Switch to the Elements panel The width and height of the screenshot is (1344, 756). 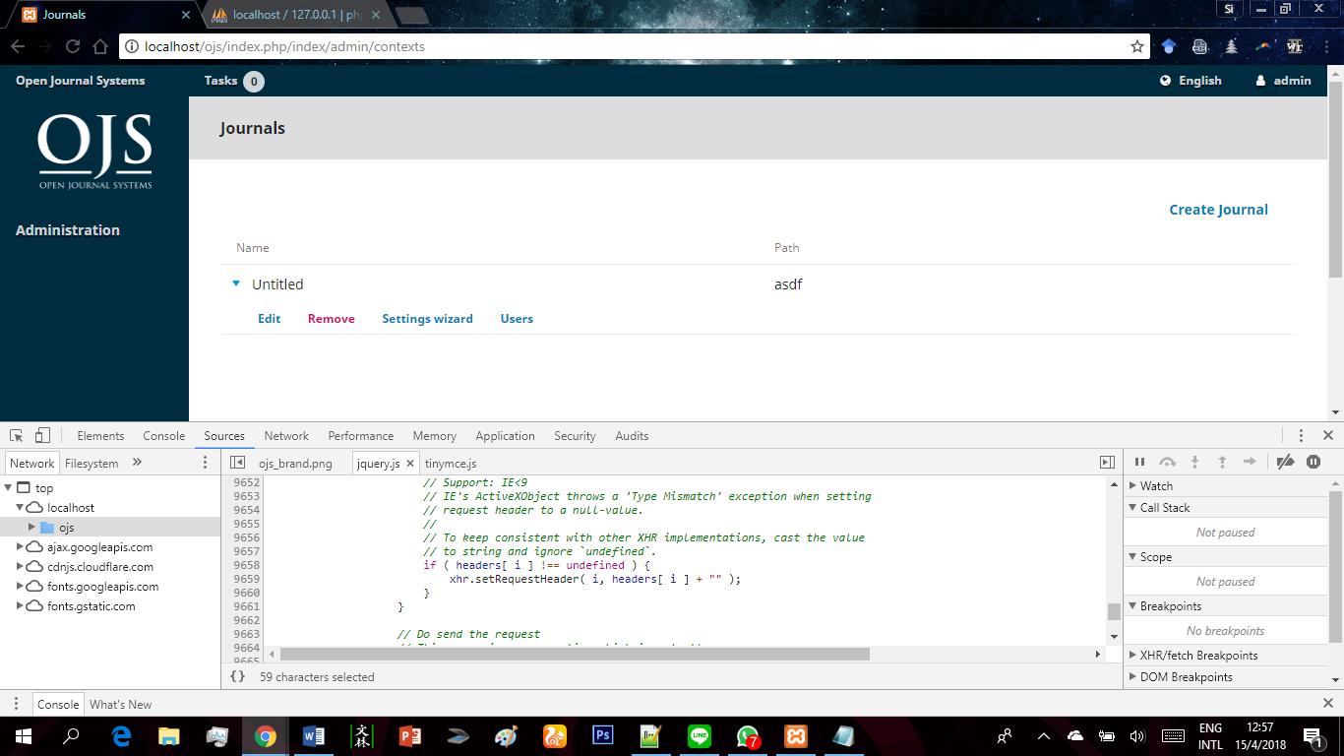tap(100, 435)
